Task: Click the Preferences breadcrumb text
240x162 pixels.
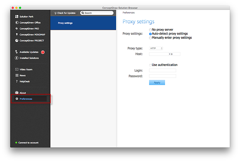Action: pyautogui.click(x=129, y=13)
